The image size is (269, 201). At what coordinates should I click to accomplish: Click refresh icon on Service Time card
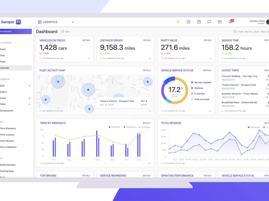point(222,58)
